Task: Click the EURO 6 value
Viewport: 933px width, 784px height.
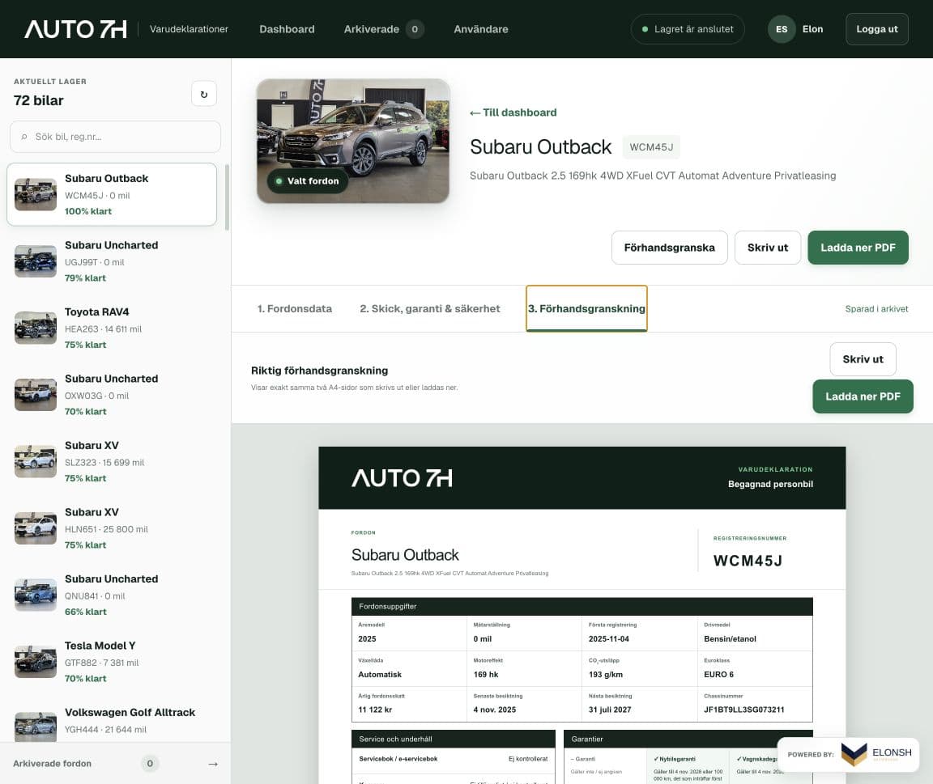Action: [718, 675]
